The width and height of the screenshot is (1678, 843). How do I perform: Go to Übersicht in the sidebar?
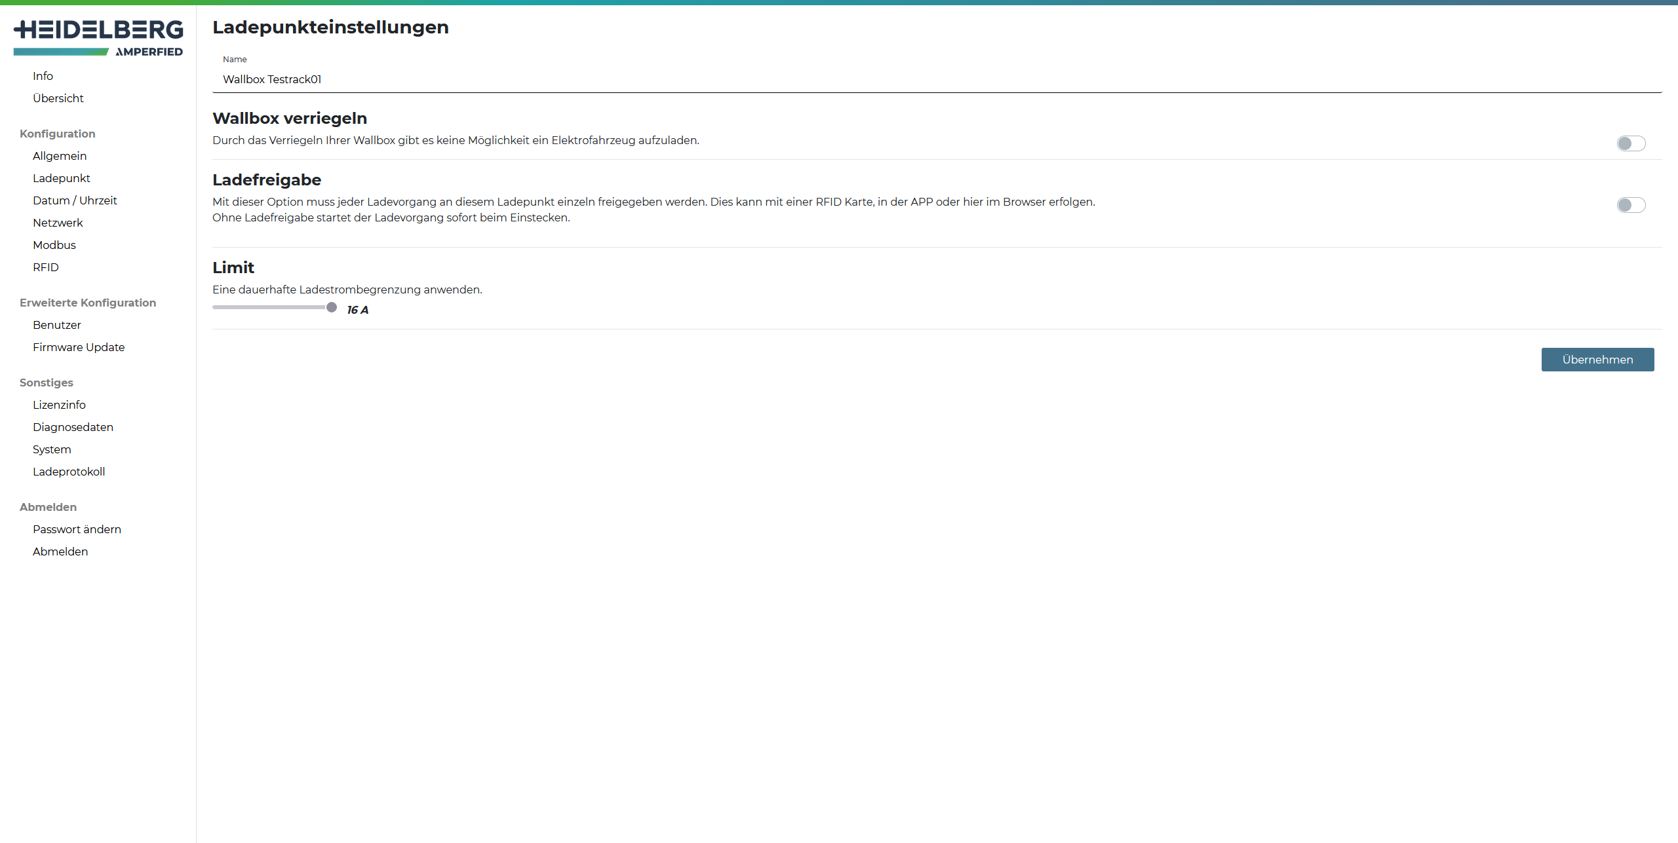coord(58,98)
